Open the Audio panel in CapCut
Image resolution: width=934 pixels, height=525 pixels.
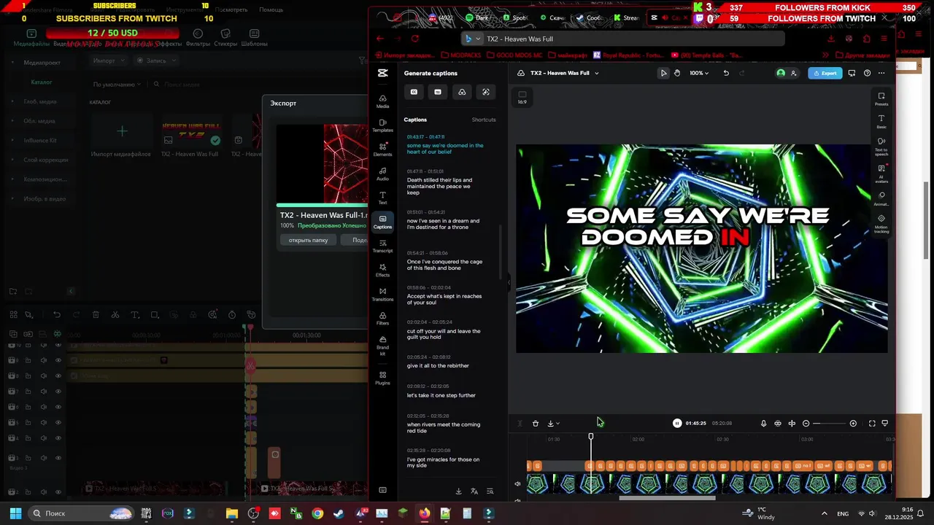click(382, 174)
